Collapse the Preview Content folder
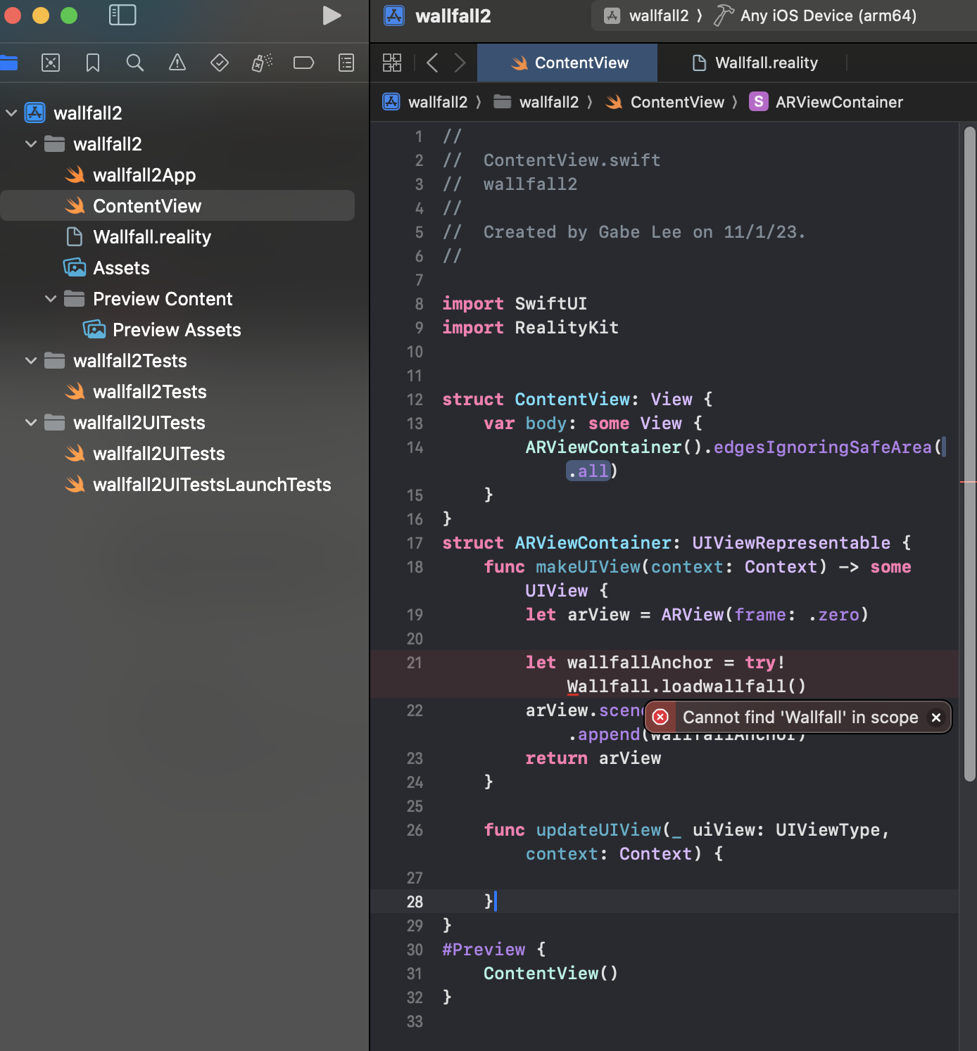 (50, 298)
